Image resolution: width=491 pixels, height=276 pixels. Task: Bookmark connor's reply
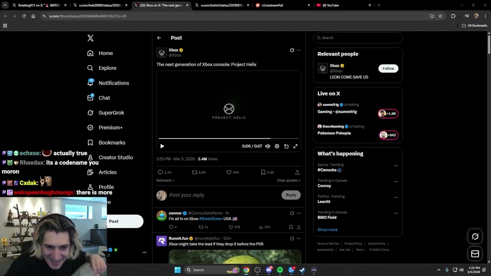coord(291,227)
